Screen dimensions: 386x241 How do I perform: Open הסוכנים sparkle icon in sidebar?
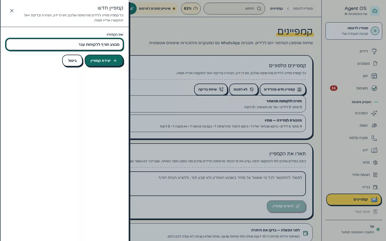[374, 113]
